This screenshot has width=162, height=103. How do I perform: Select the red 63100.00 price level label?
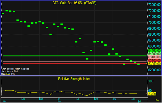(154, 60)
